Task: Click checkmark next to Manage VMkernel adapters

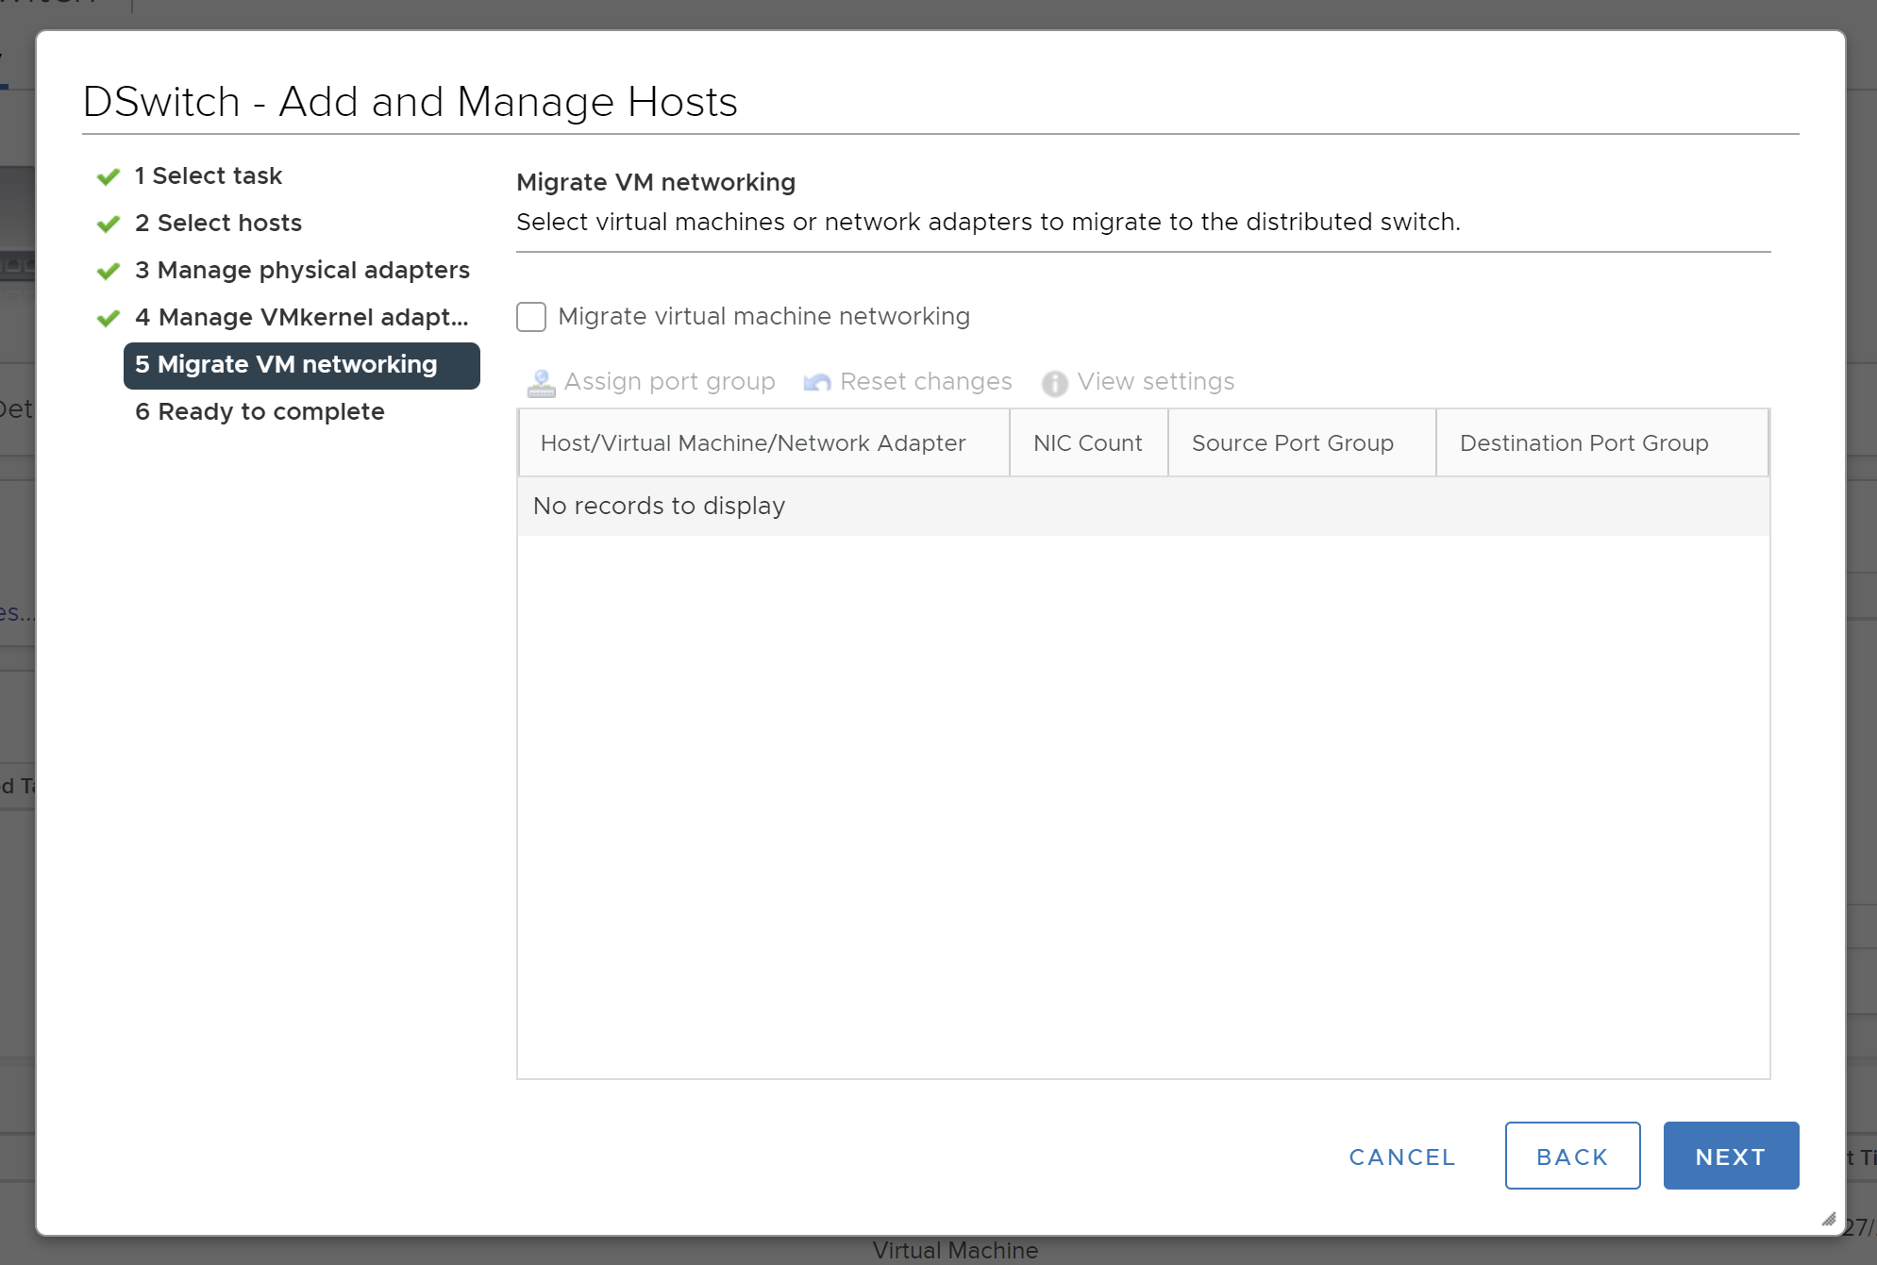Action: [109, 318]
